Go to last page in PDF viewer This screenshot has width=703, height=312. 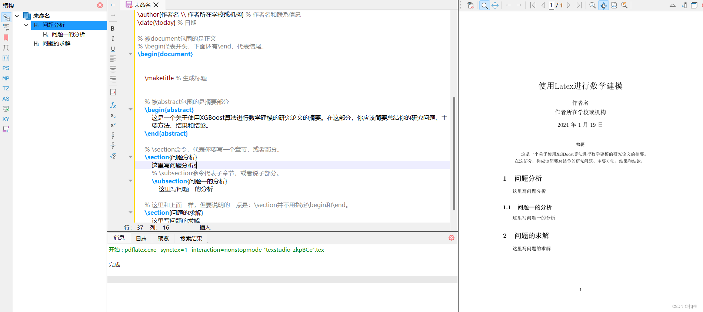[579, 5]
